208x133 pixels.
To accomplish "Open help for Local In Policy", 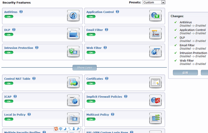I will (29, 114).
